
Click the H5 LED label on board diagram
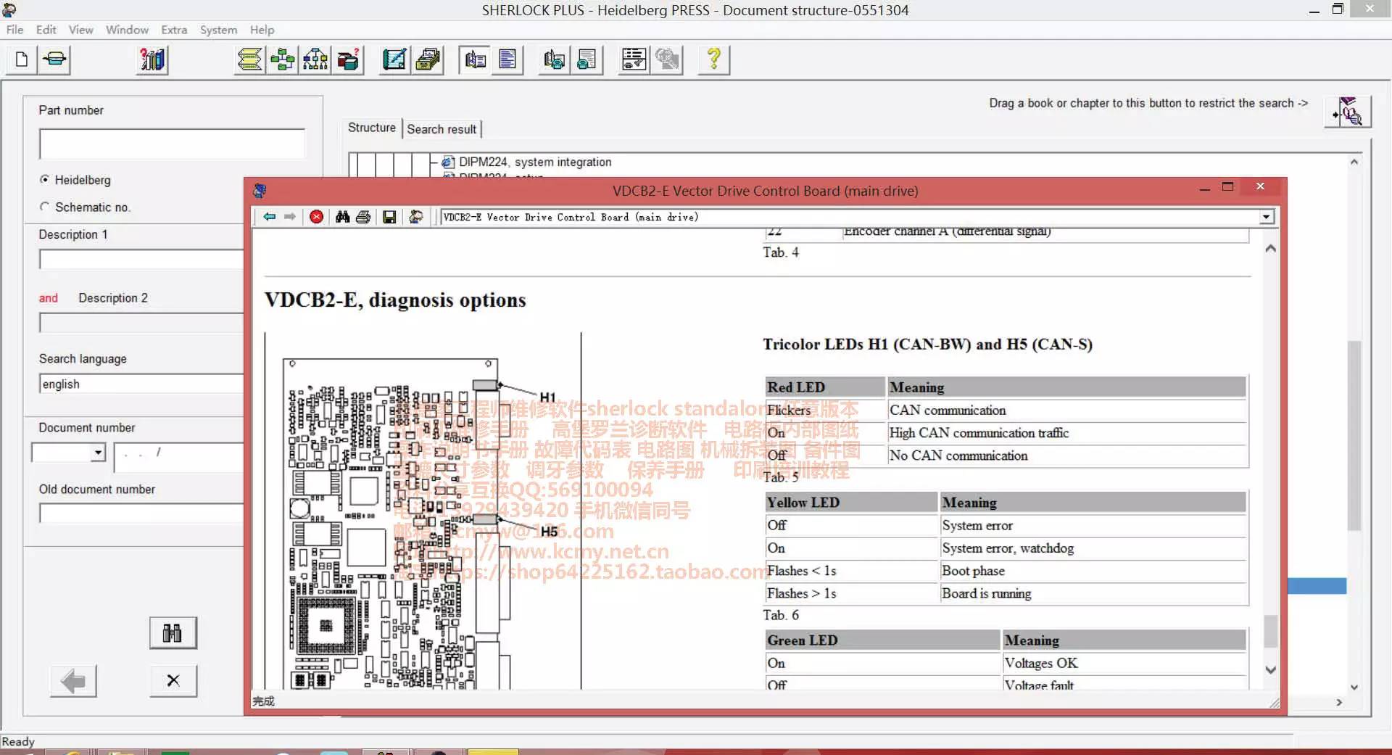tap(549, 532)
